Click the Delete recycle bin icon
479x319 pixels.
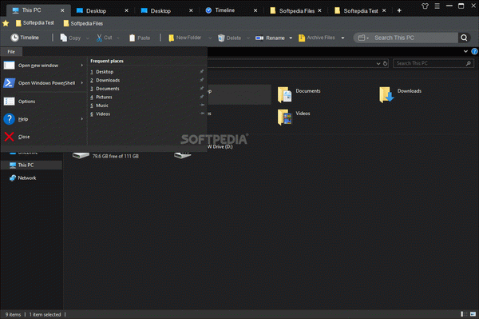pos(221,38)
